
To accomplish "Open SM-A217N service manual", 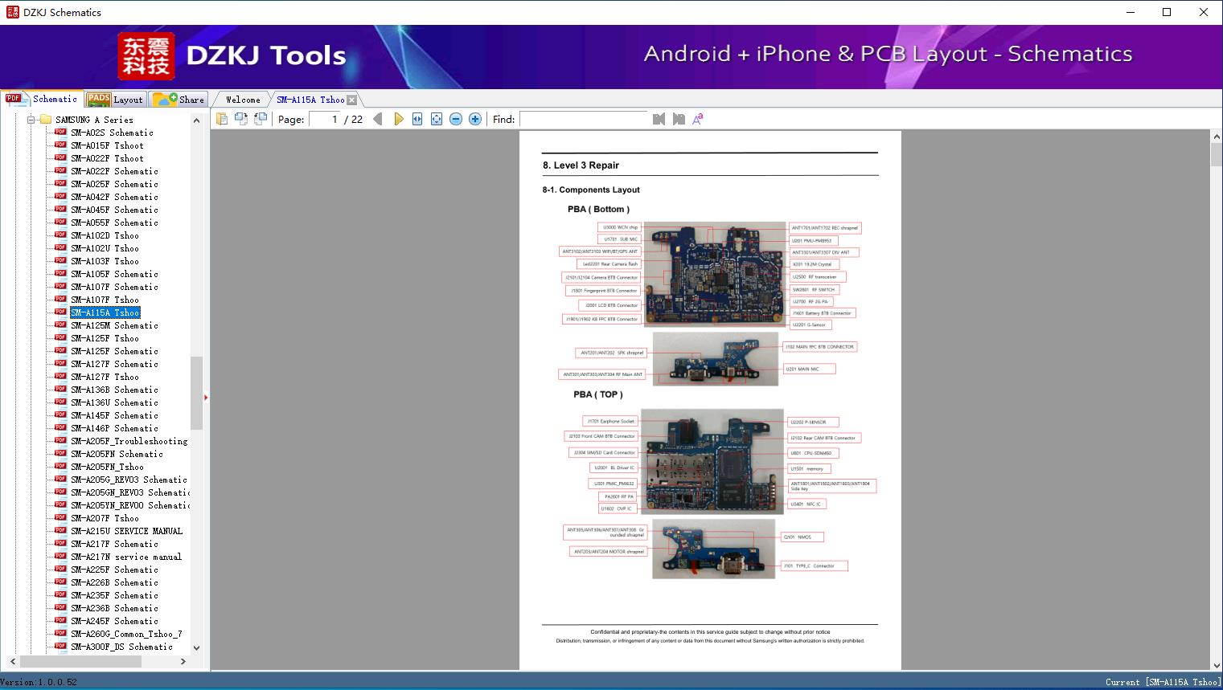I will click(x=126, y=557).
